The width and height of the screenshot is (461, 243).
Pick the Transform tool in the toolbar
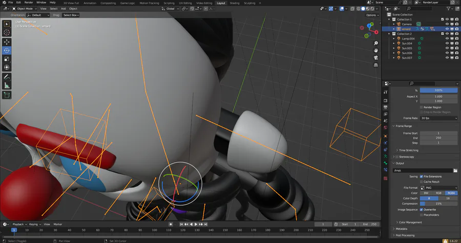click(x=7, y=68)
